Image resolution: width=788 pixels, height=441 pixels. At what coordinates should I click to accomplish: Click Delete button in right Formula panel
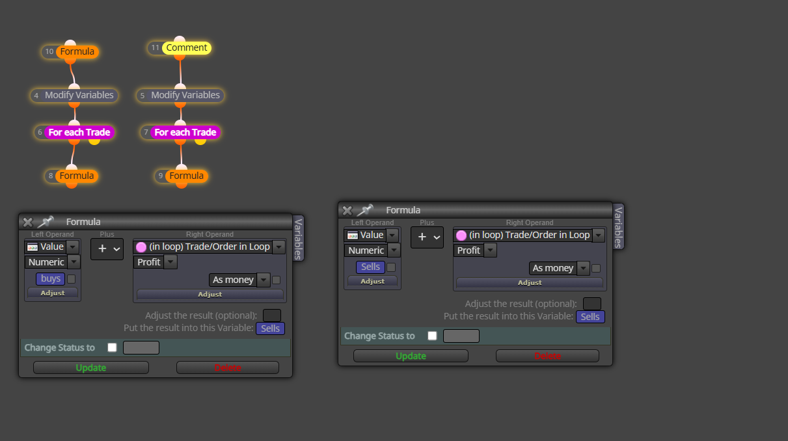click(x=548, y=356)
